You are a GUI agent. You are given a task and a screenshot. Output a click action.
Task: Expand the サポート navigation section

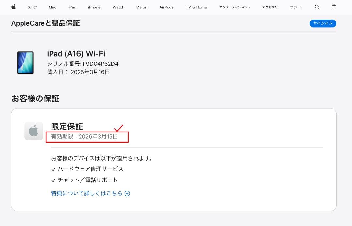pos(296,7)
